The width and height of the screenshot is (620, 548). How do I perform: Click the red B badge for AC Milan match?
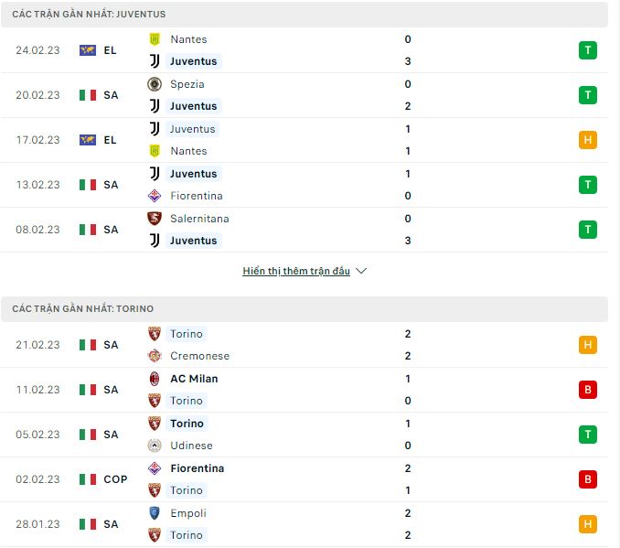588,390
